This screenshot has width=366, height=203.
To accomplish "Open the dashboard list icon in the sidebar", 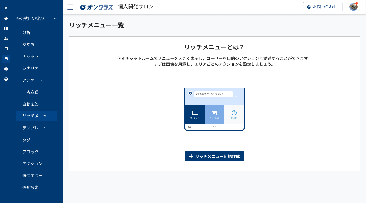I will [x=6, y=28].
